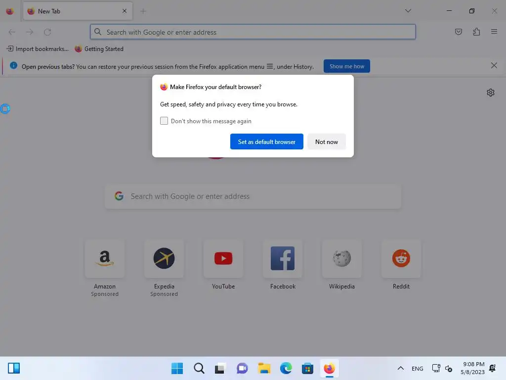
Task: Dismiss the restore session notification bar
Action: tap(494, 66)
